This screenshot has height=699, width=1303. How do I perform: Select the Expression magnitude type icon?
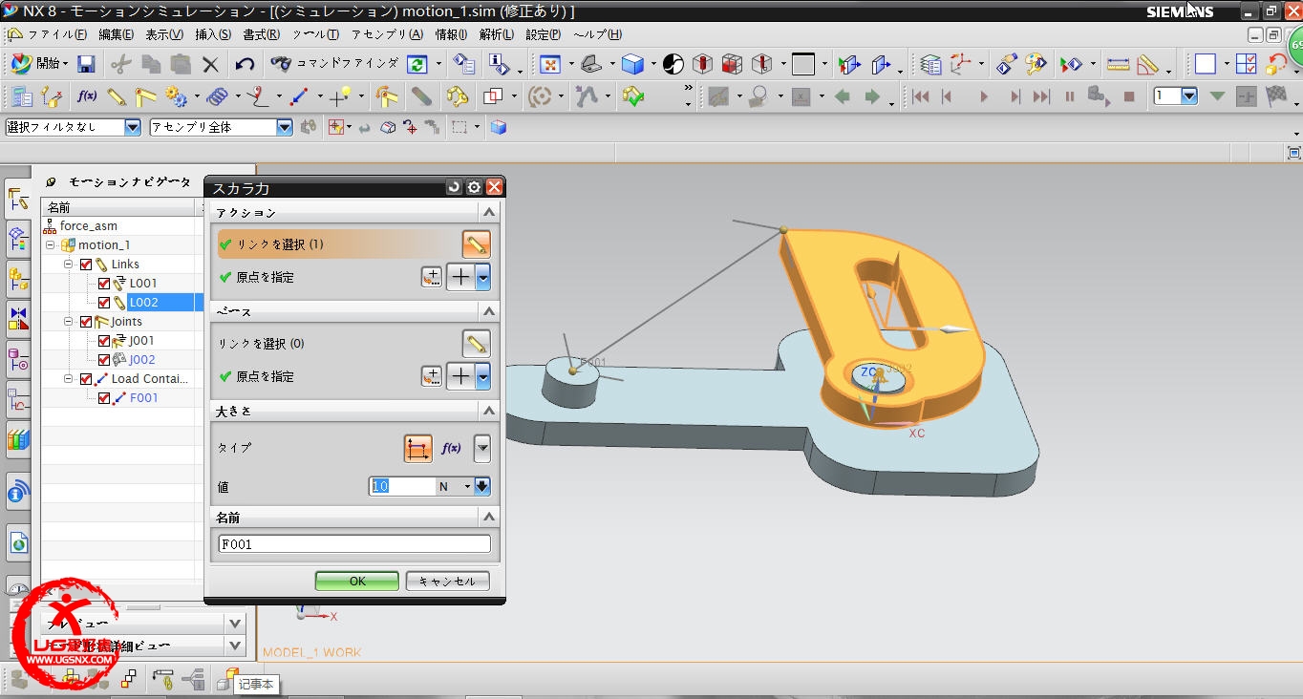click(x=417, y=448)
